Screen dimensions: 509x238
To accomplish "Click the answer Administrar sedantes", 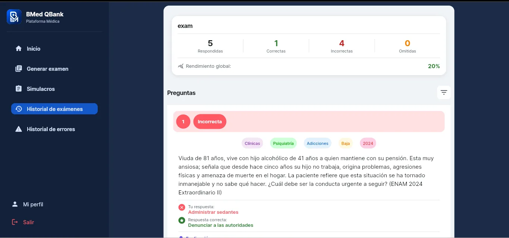I will pos(213,212).
